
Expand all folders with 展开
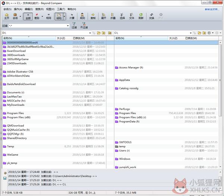point(103,16)
